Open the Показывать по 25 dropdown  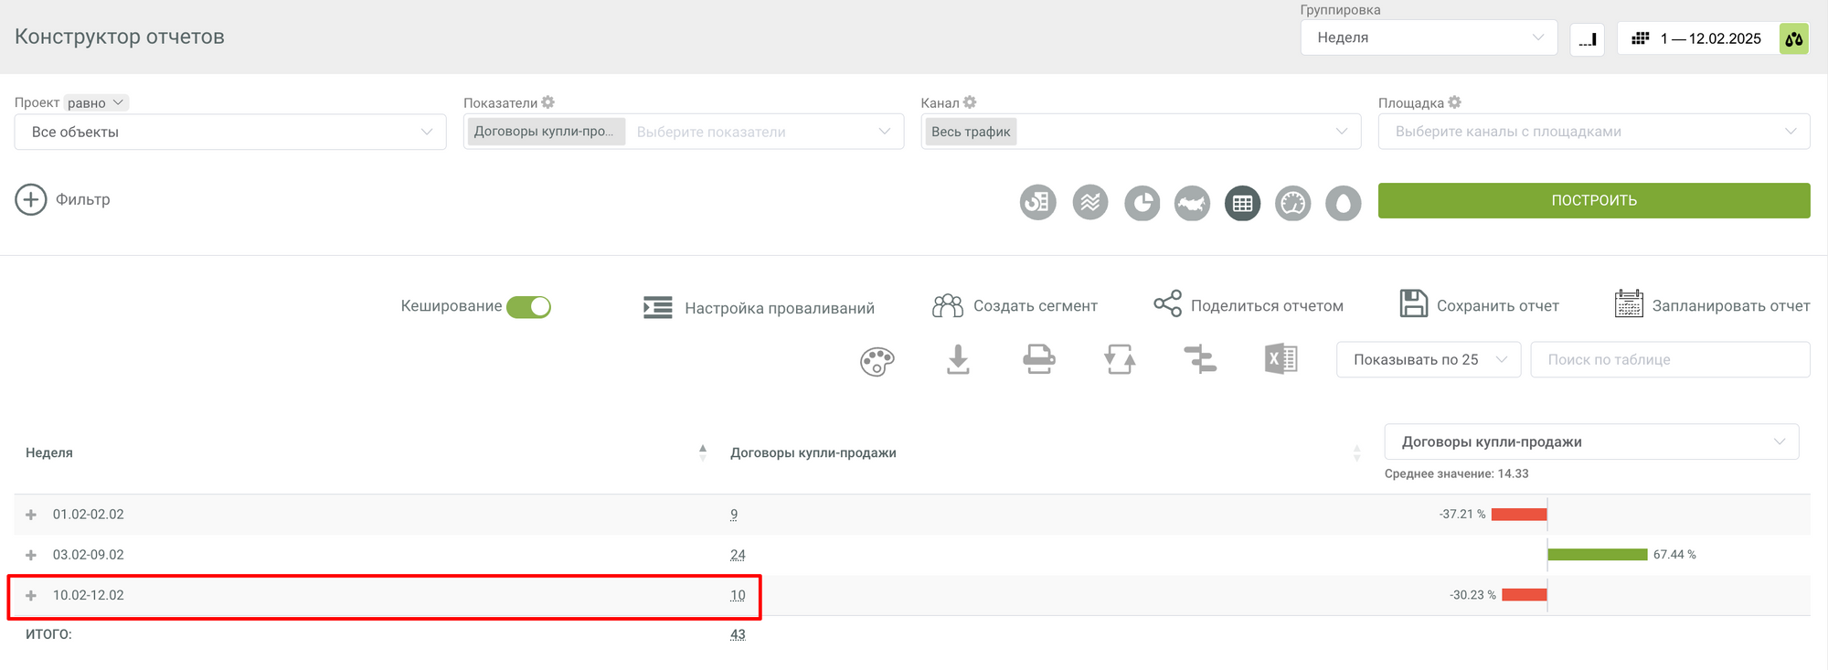click(1428, 360)
